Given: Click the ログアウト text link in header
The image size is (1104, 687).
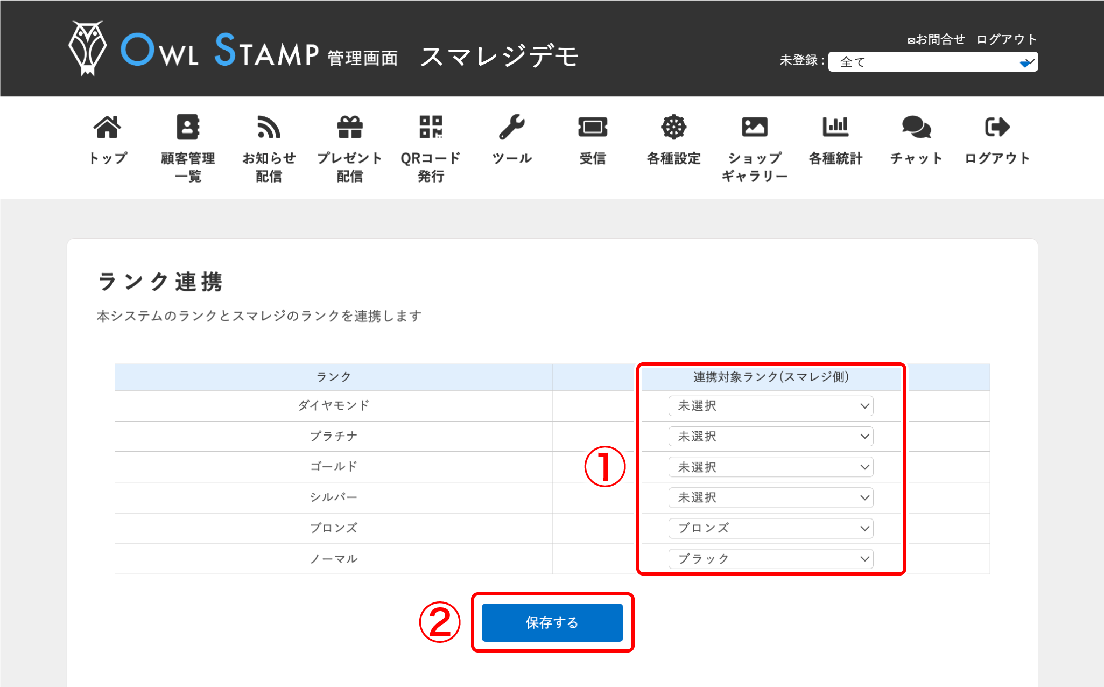Looking at the screenshot, I should tap(1006, 39).
